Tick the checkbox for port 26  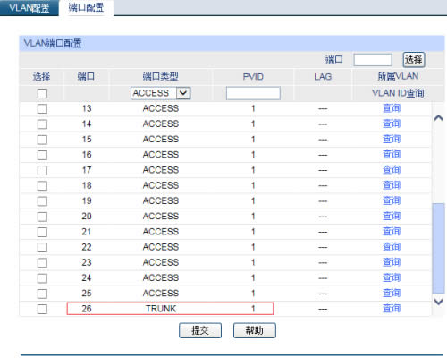(42, 309)
